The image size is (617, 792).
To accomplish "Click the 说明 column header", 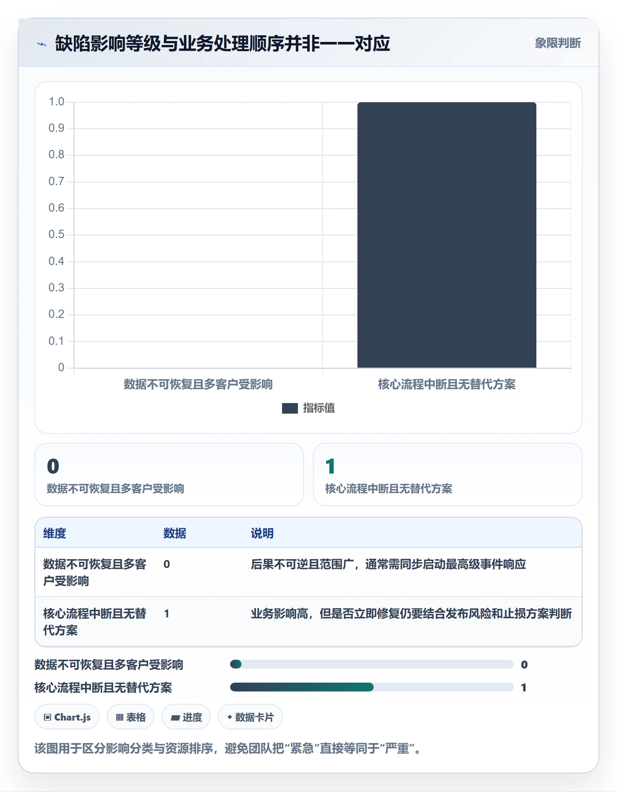I will pos(262,533).
